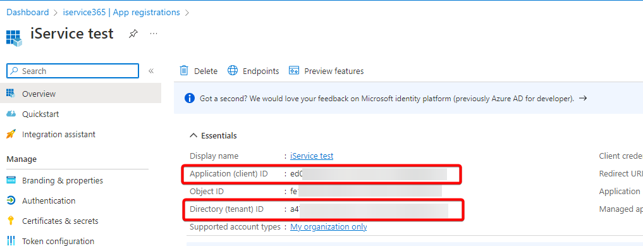Click the Object ID label
The image size is (643, 246).
[x=207, y=192]
